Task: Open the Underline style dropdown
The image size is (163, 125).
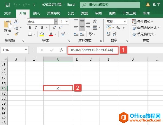Action: point(46,28)
